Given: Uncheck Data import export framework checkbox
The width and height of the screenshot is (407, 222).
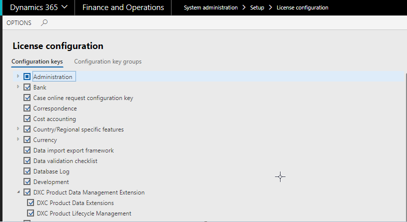Looking at the screenshot, I should pyautogui.click(x=27, y=150).
